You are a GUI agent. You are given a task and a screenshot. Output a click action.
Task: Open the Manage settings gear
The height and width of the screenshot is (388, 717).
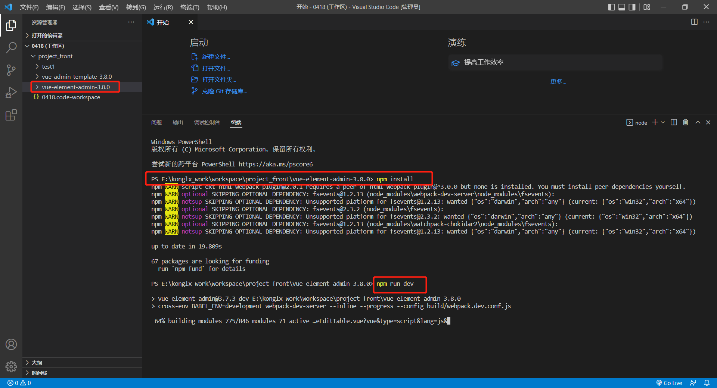point(11,367)
